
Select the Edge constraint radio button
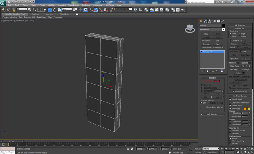click(x=240, y=33)
